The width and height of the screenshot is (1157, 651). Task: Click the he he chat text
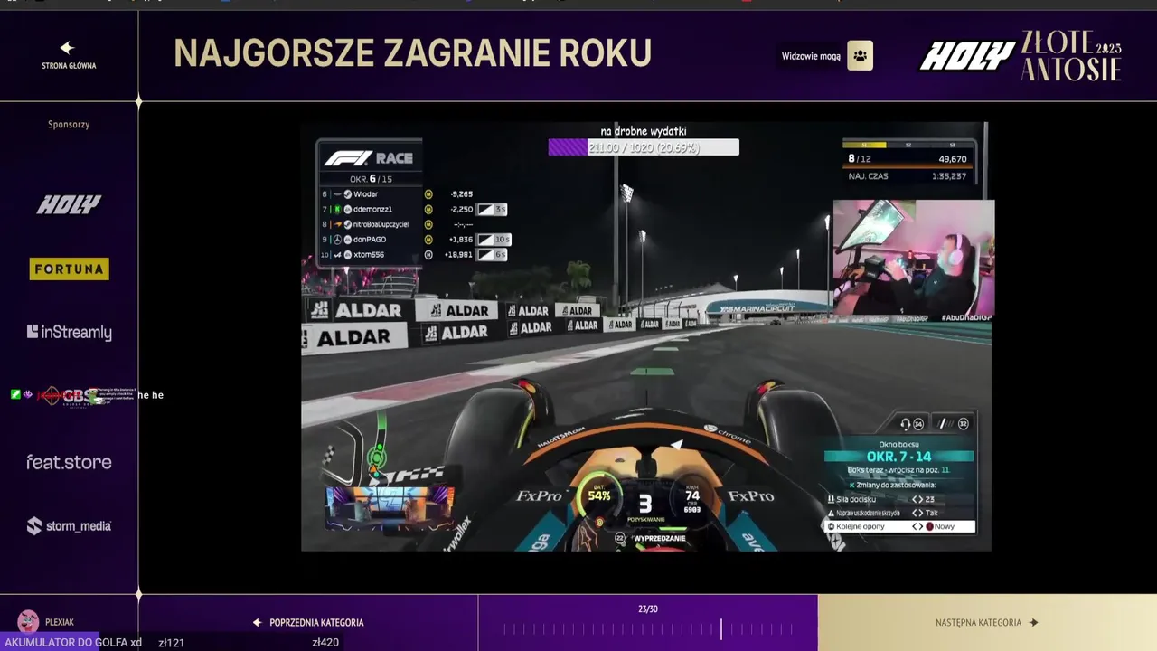151,395
